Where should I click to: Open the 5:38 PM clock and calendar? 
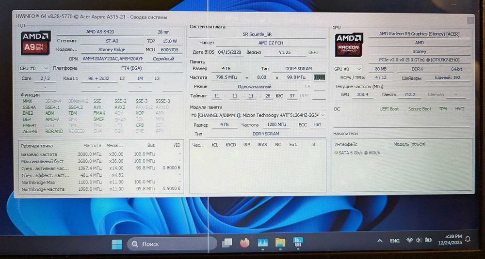pos(450,240)
